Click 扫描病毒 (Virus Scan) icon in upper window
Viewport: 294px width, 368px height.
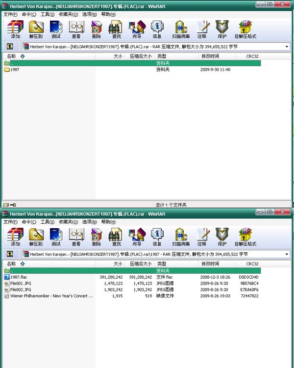point(181,29)
